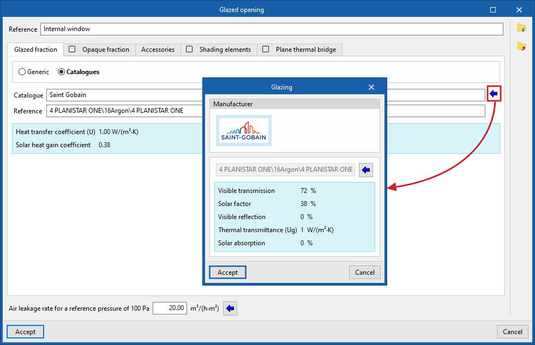This screenshot has width=535, height=345.
Task: Close the Glazing dialog with the X
Action: pos(371,87)
